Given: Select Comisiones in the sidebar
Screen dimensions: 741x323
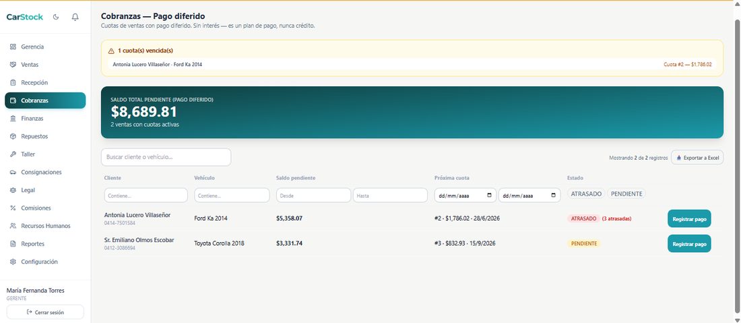Looking at the screenshot, I should tap(45, 208).
